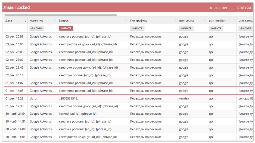The image size is (255, 143).
Task: Select the row dated 01 дек. 12:30
Action: point(128,106)
